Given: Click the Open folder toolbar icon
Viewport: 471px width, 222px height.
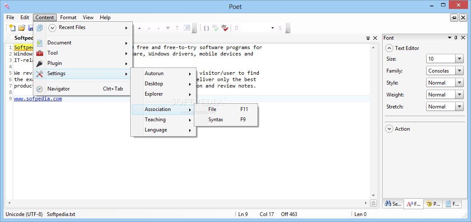Looking at the screenshot, I should pyautogui.click(x=22, y=28).
